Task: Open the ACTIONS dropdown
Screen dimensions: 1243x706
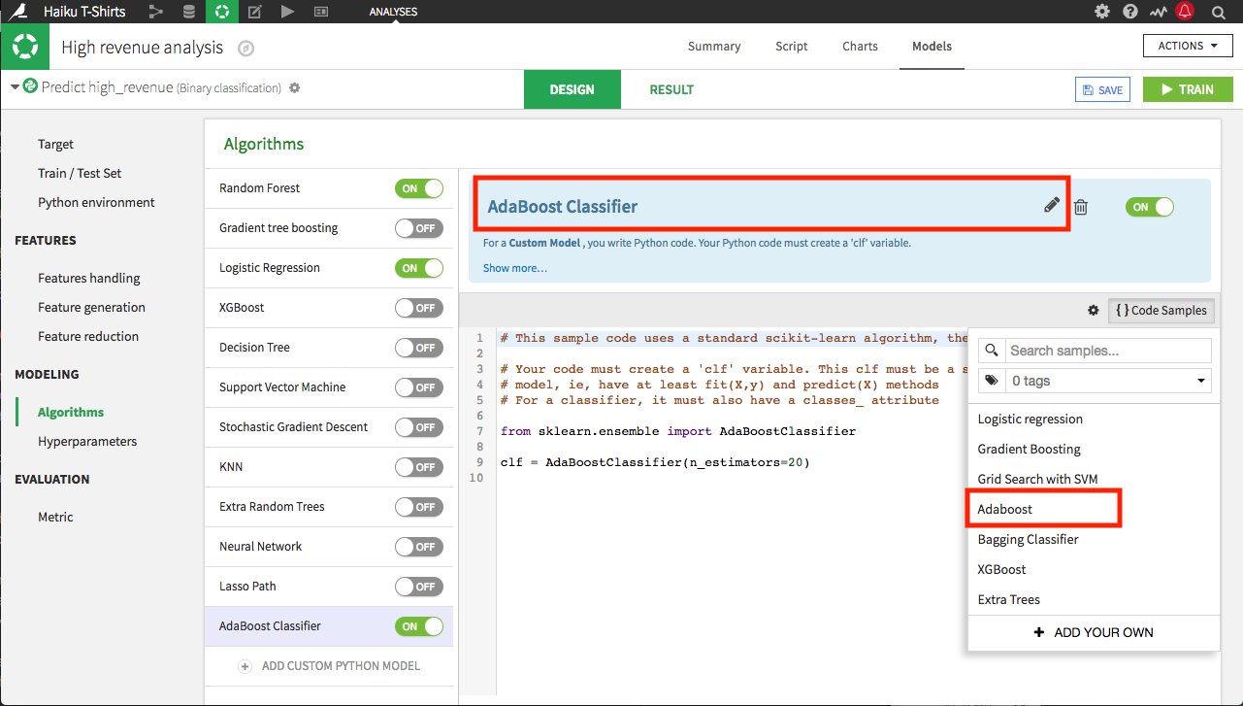Action: point(1189,46)
